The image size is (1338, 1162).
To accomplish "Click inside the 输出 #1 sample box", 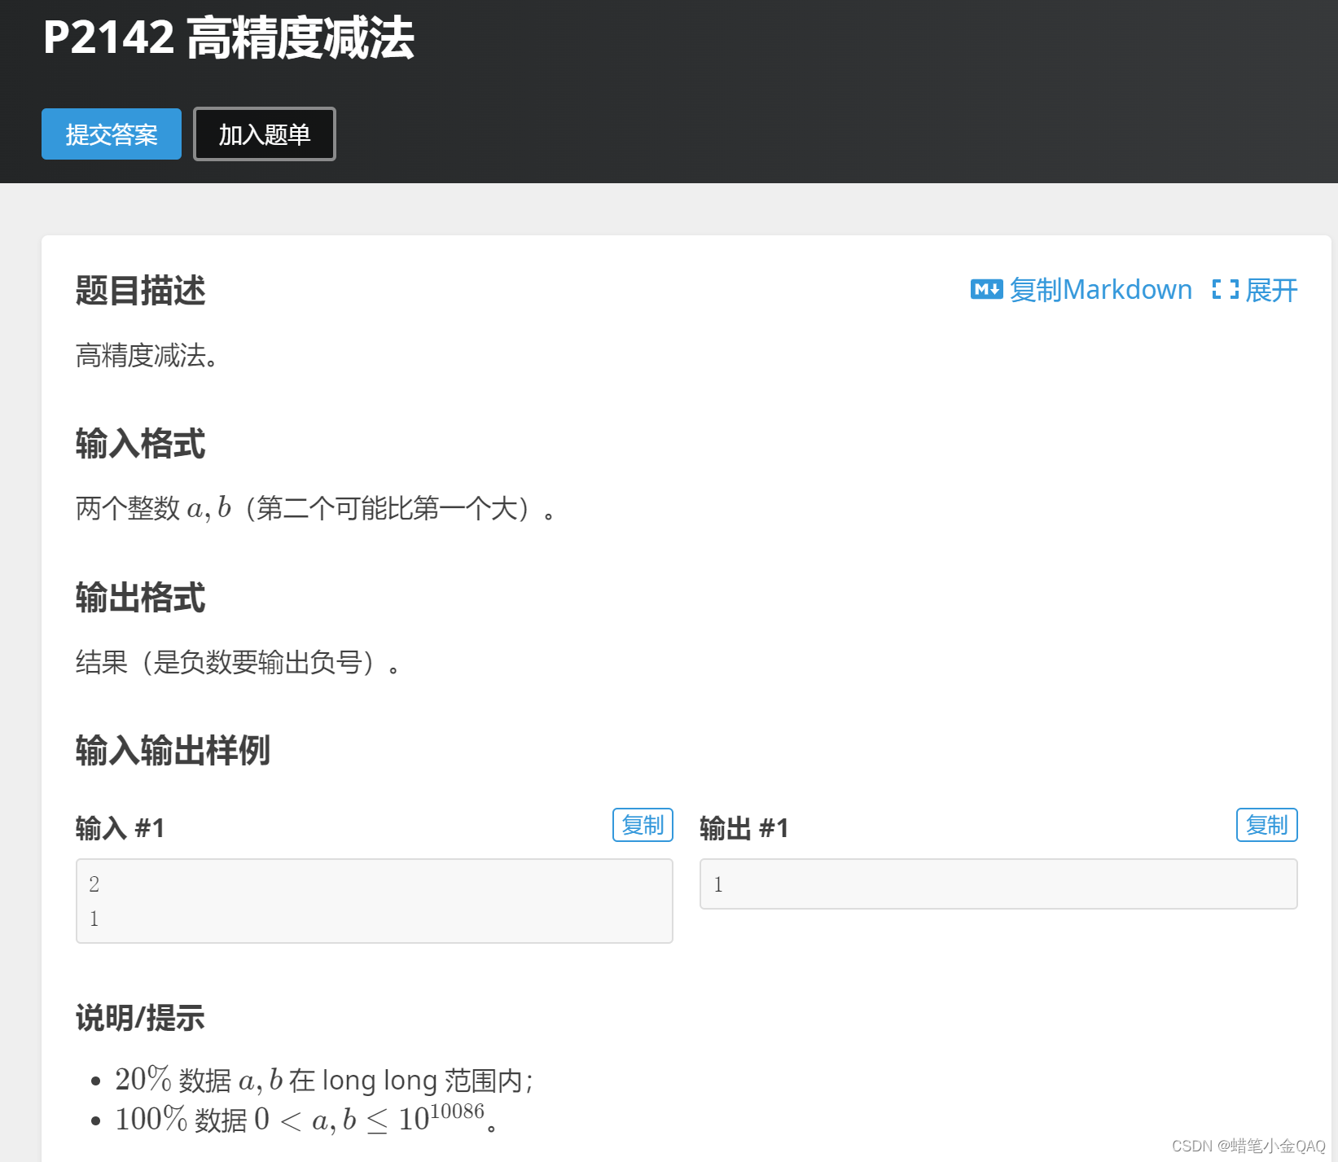I will click(998, 884).
